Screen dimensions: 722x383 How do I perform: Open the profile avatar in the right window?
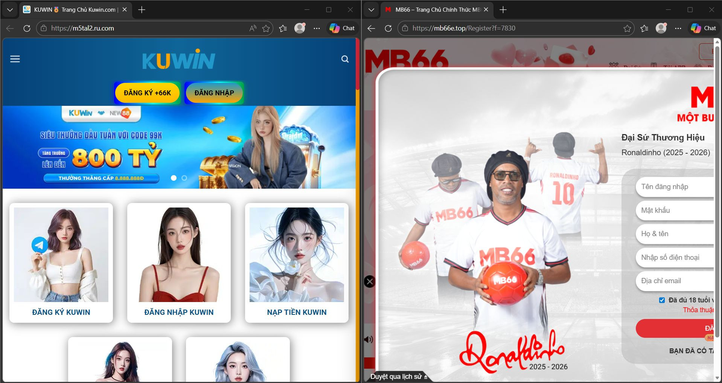tap(661, 28)
